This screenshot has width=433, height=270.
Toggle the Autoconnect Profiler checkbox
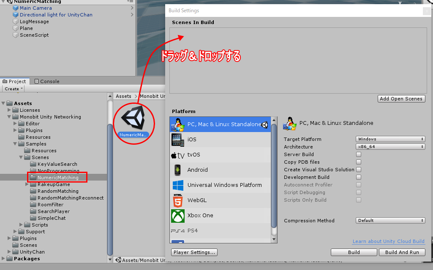click(x=359, y=185)
